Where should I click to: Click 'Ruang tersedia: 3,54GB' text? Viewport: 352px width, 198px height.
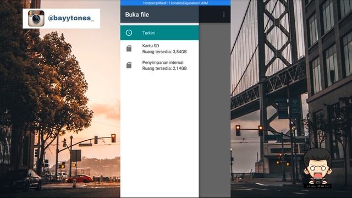164,52
